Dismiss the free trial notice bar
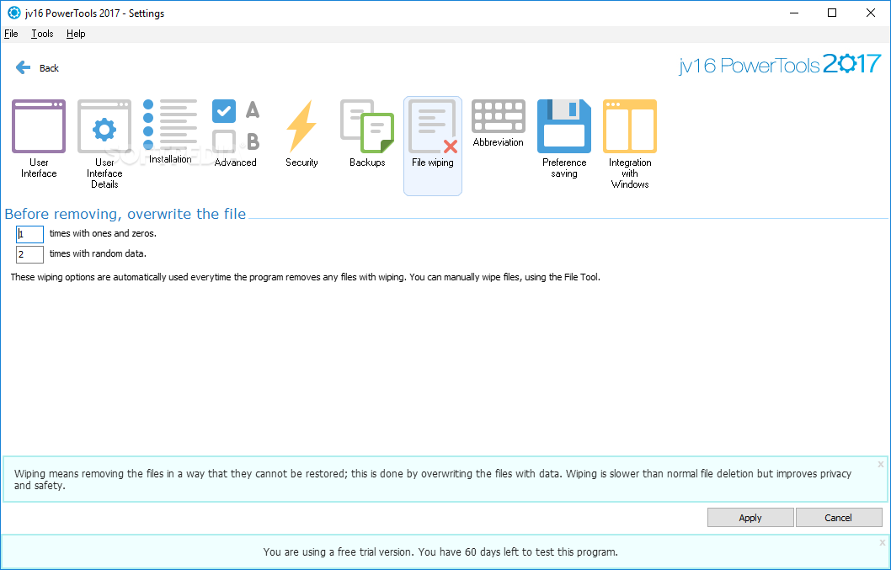Screen dimensions: 891x570 [881, 543]
